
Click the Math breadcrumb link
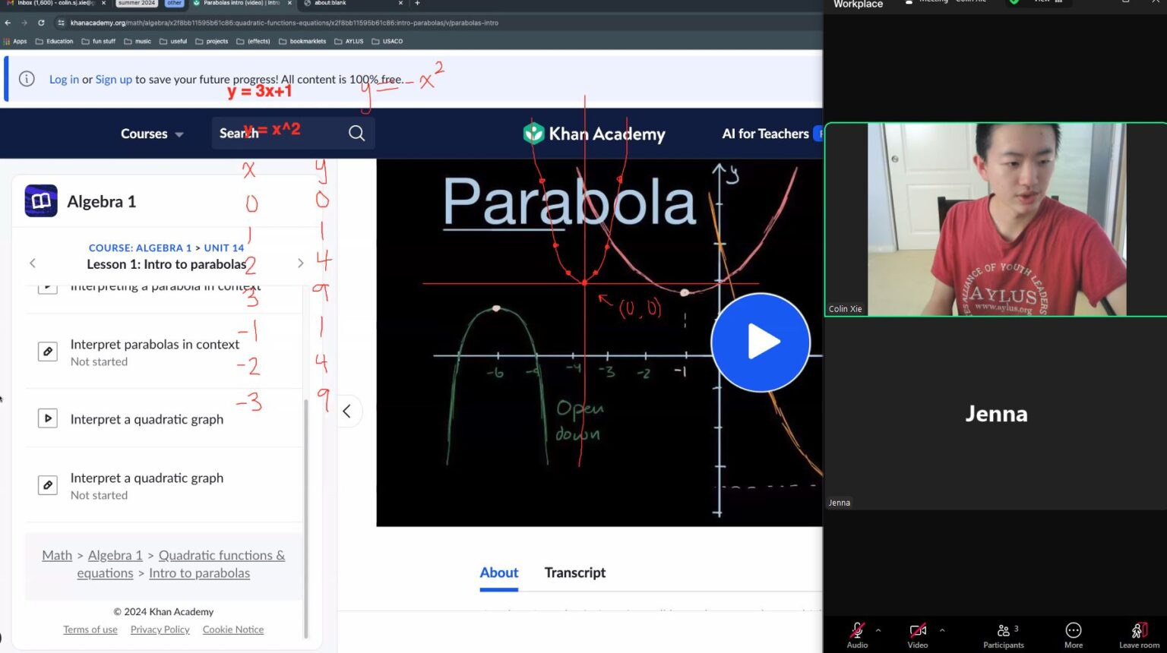point(57,555)
